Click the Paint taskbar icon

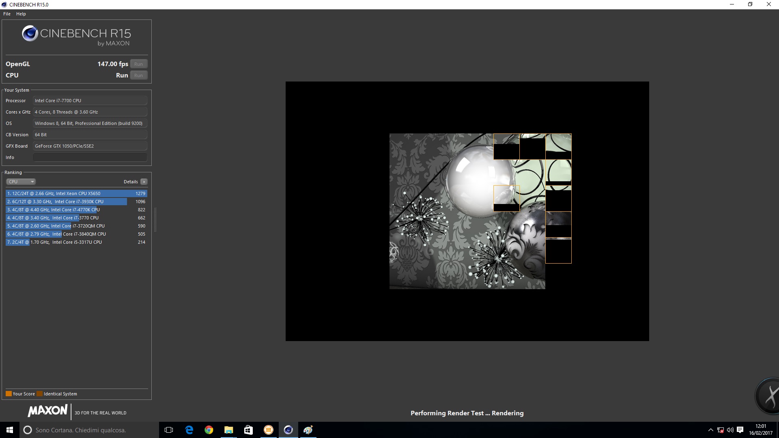pos(308,430)
